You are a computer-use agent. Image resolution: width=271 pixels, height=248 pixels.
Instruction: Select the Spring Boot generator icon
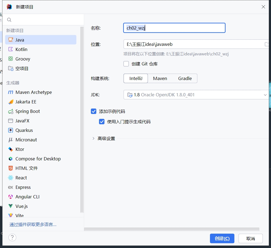[11, 111]
